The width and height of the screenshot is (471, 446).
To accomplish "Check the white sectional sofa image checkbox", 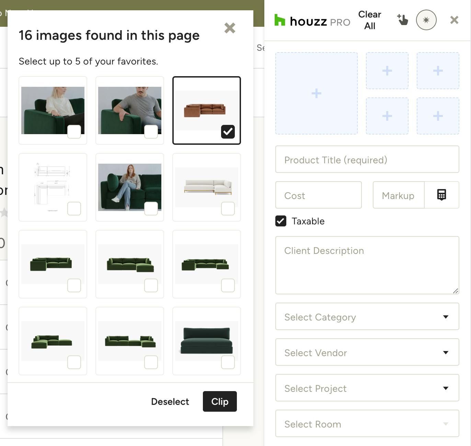I will click(x=228, y=209).
